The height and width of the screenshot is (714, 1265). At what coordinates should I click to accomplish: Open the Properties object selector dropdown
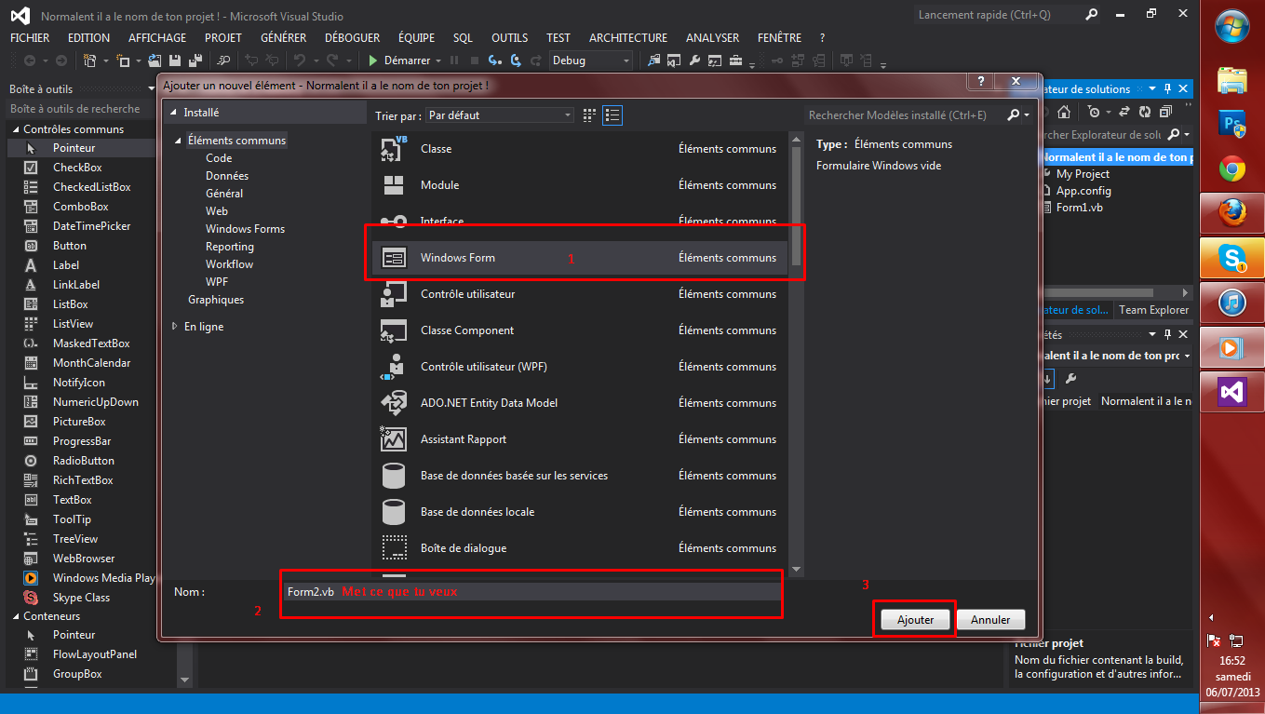coord(1186,356)
